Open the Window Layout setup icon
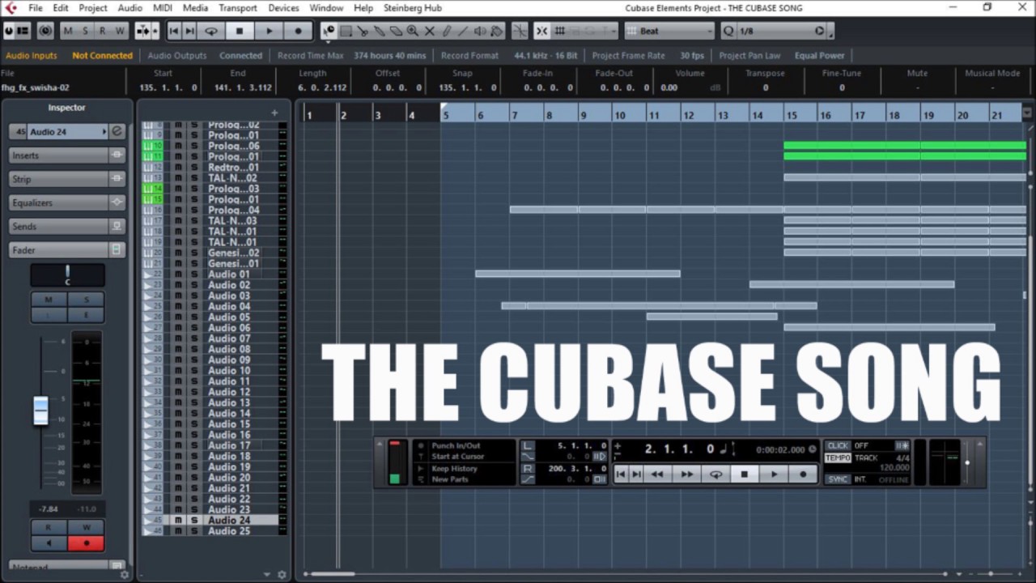This screenshot has height=583, width=1036. pos(23,31)
